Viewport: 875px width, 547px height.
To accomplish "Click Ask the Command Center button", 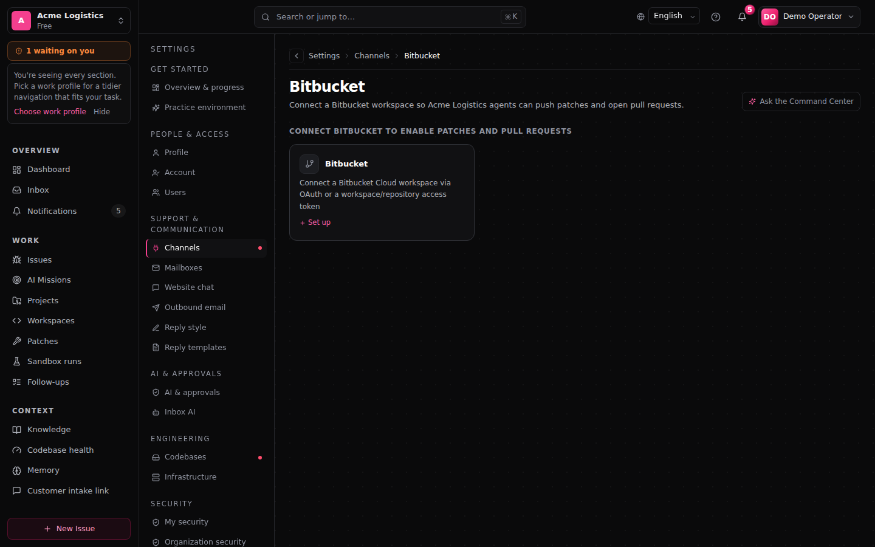I will pyautogui.click(x=801, y=101).
